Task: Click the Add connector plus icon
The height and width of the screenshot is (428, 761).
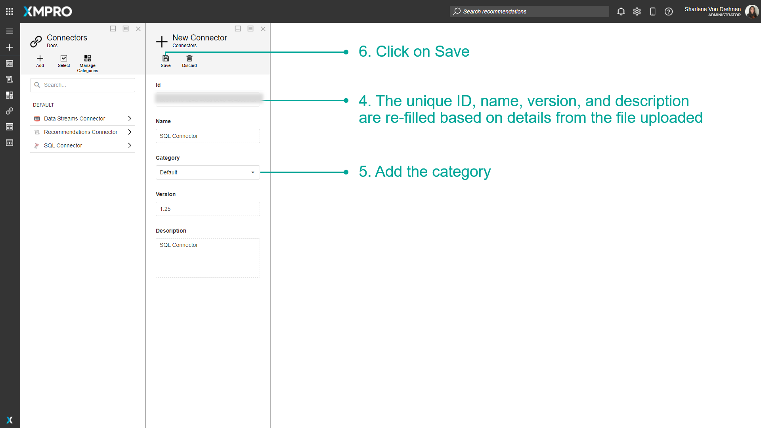Action: [x=40, y=59]
